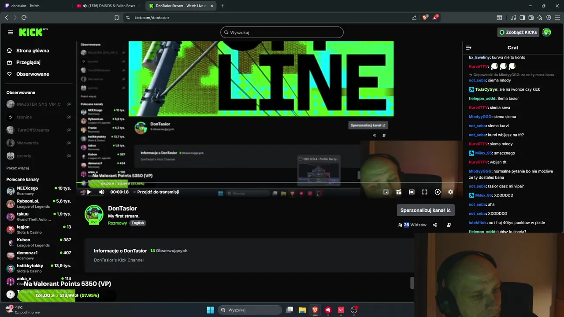Viewport: 564px width, 317px height.
Task: Open recommended channel demonzz1
Action: click(39, 255)
